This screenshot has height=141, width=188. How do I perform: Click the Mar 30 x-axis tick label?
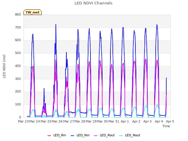pyautogui.click(x=103, y=121)
